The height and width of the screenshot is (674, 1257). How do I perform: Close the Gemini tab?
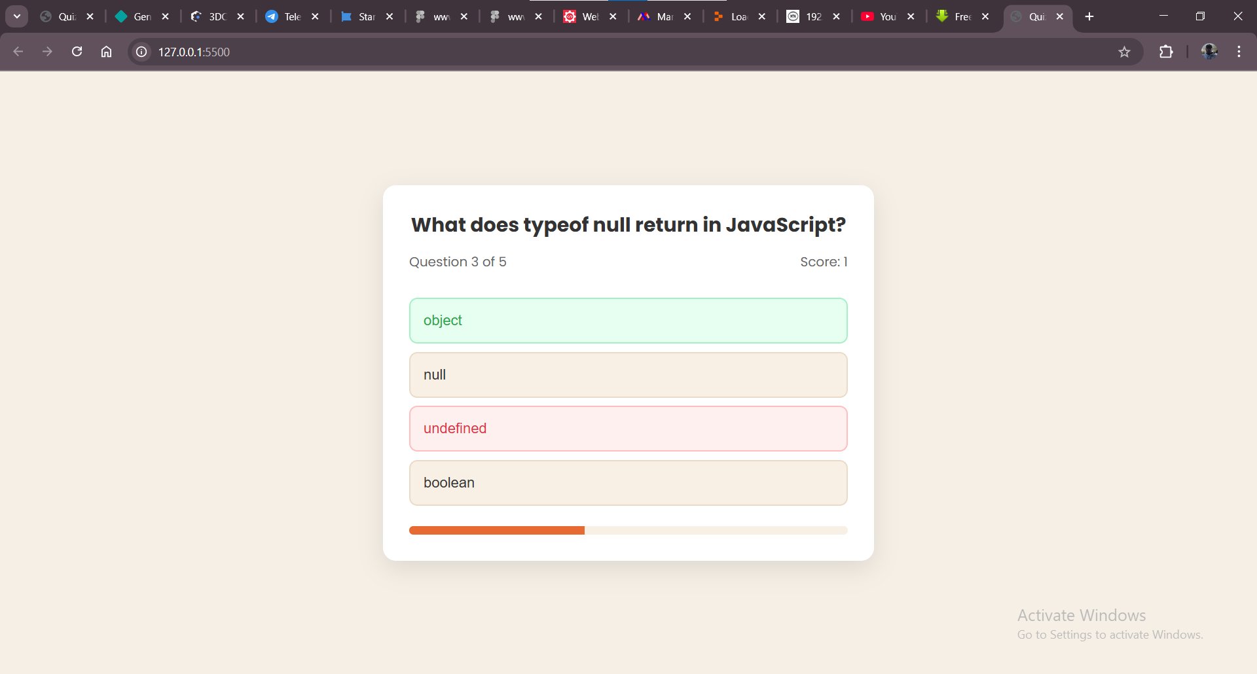click(166, 16)
